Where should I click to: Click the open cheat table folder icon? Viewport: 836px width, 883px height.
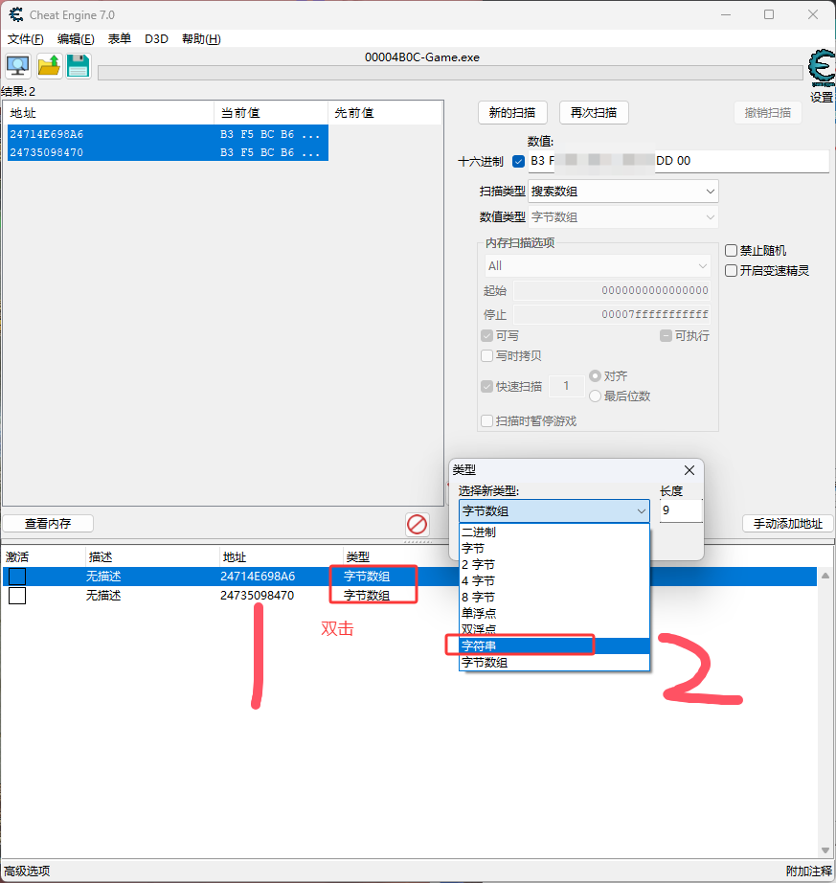[x=49, y=66]
